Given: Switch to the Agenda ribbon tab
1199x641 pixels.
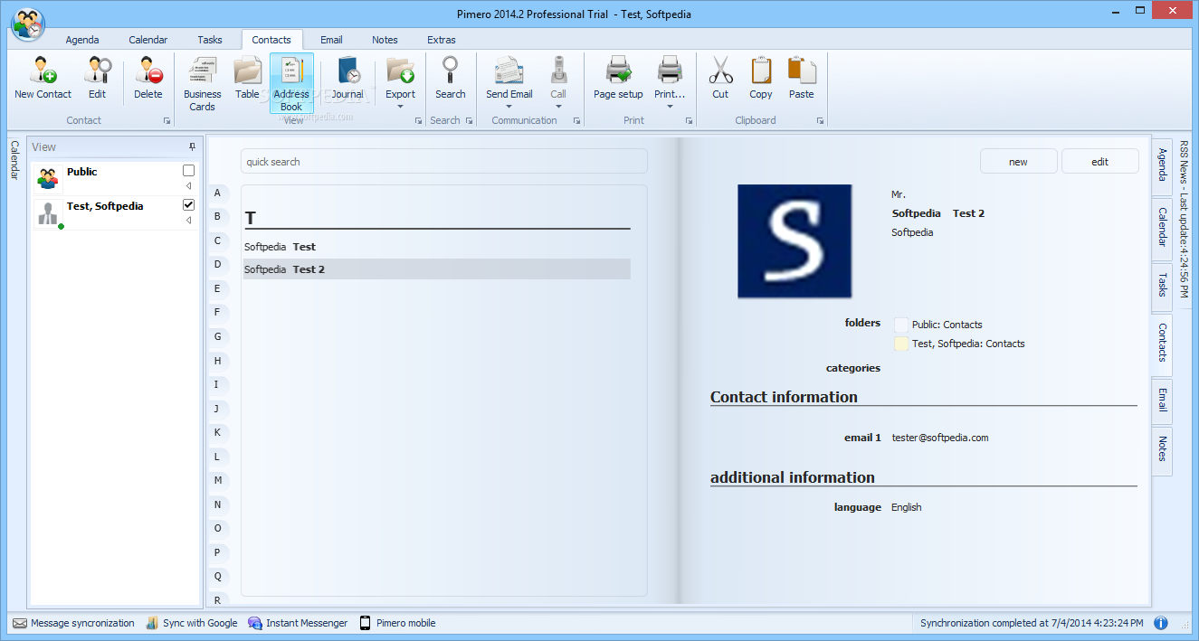Looking at the screenshot, I should tap(82, 40).
